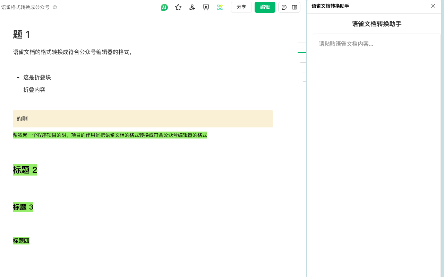The width and height of the screenshot is (444, 277).
Task: Close the 语雀文档转换助手 panel
Action: (433, 6)
